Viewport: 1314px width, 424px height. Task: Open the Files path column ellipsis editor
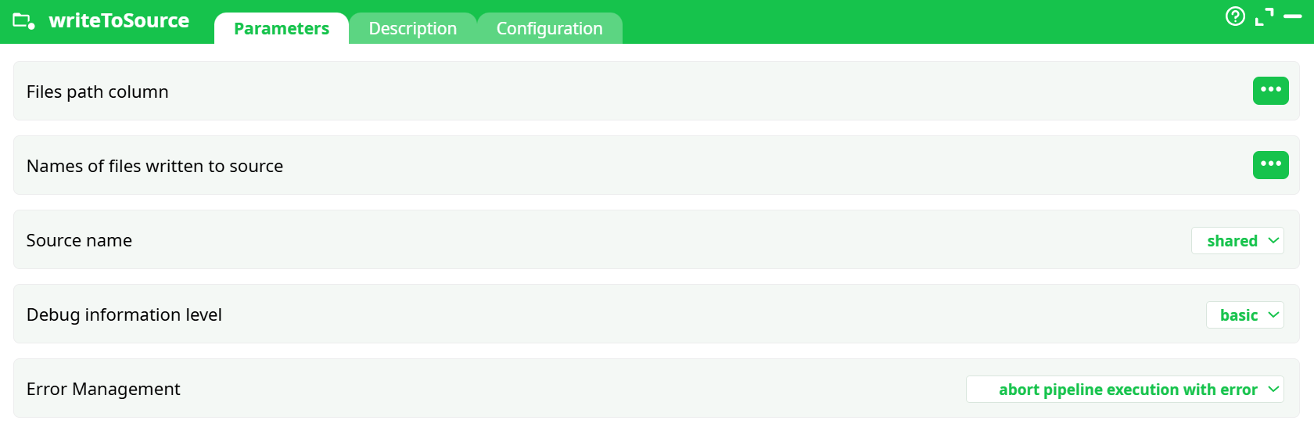click(1270, 91)
